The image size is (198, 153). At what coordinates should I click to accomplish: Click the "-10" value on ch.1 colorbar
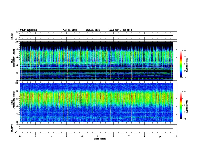click(185, 78)
